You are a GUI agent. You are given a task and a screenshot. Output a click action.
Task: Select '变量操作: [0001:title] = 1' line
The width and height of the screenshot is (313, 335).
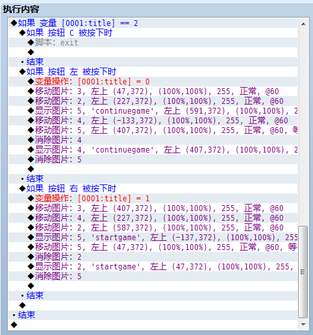[x=153, y=198]
